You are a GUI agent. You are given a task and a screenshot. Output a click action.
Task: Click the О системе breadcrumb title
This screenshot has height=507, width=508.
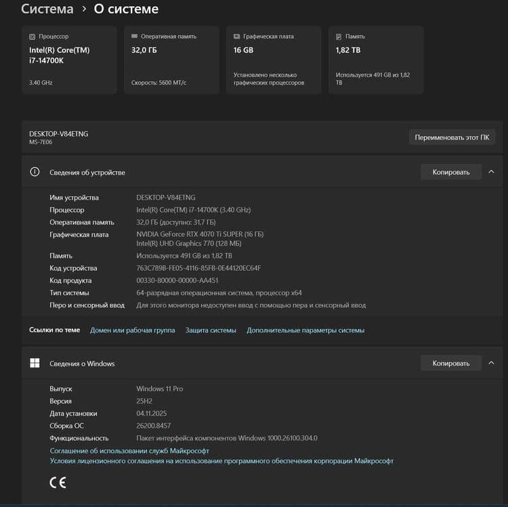126,9
